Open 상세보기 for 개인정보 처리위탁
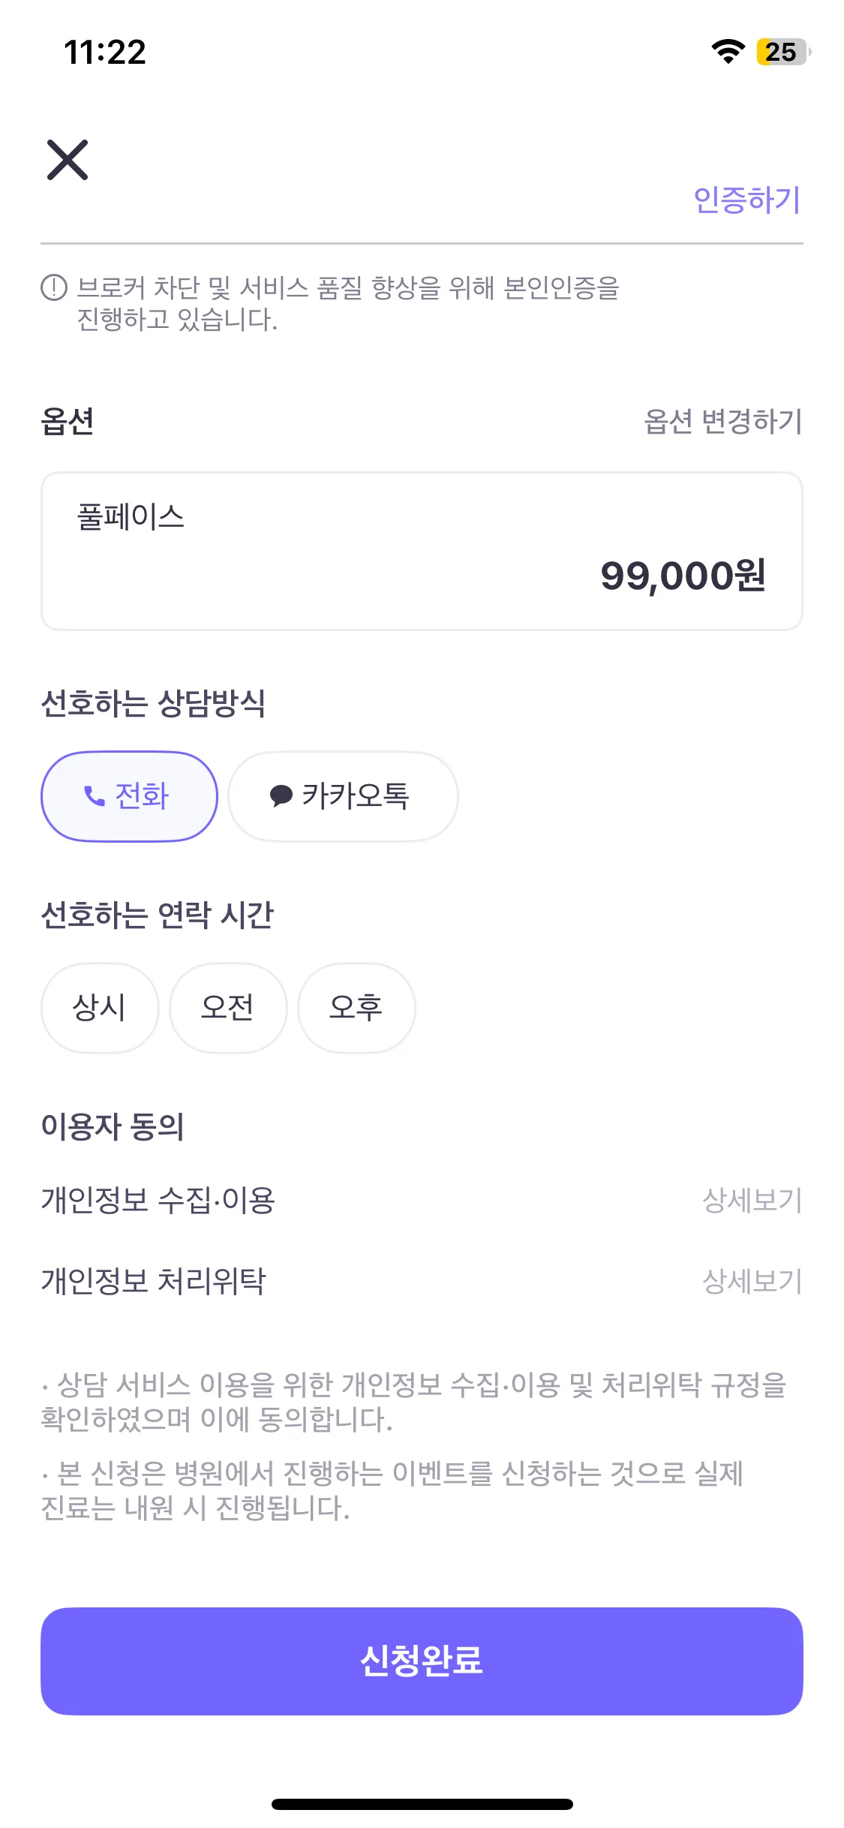844x1828 pixels. point(752,1282)
